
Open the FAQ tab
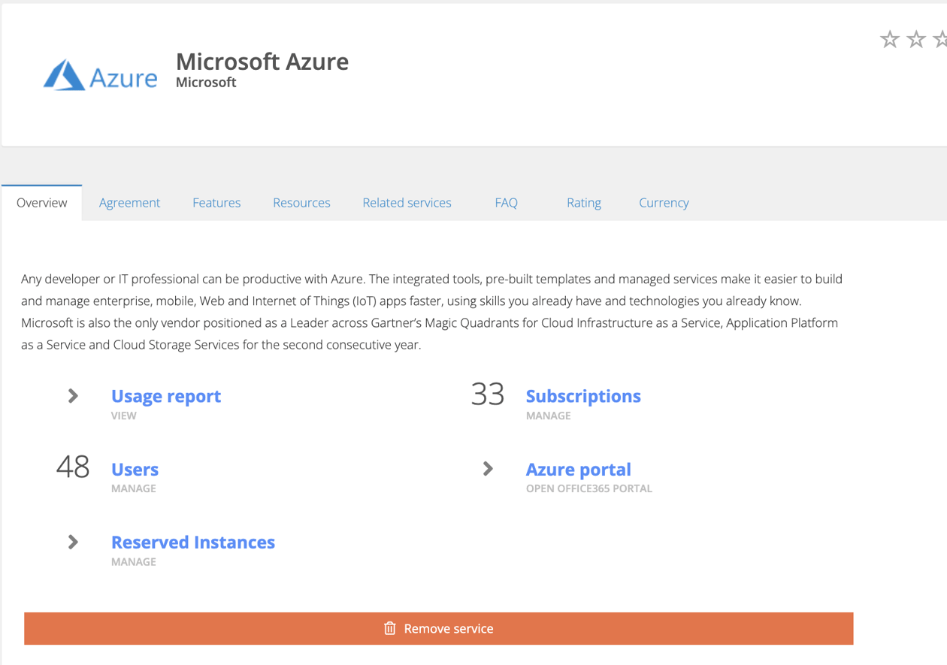tap(506, 202)
